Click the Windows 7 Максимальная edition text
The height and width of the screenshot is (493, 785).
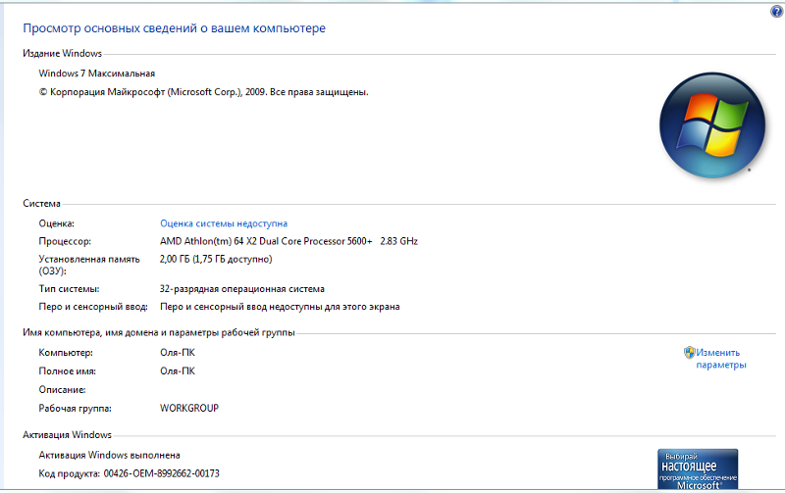pos(96,74)
